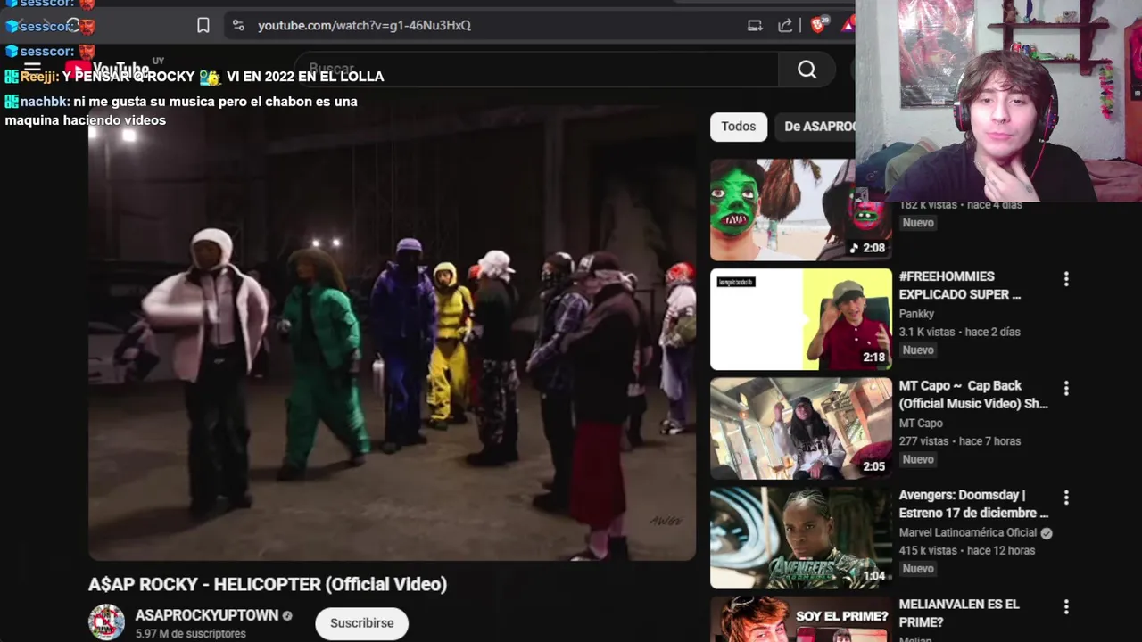Open the #FREEHOMMIES video thumbnail
Screen dimensions: 1142x642
coord(801,319)
